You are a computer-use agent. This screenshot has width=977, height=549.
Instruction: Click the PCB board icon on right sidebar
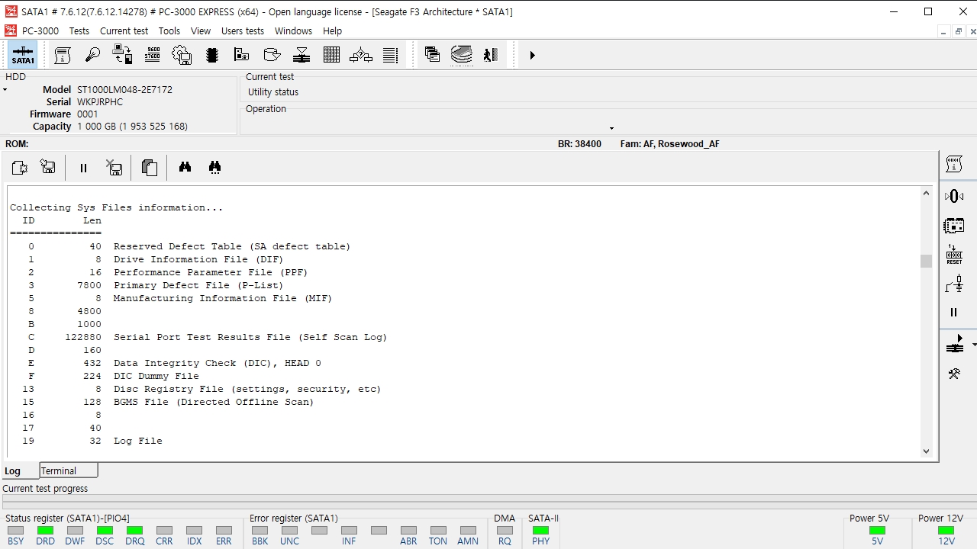954,225
